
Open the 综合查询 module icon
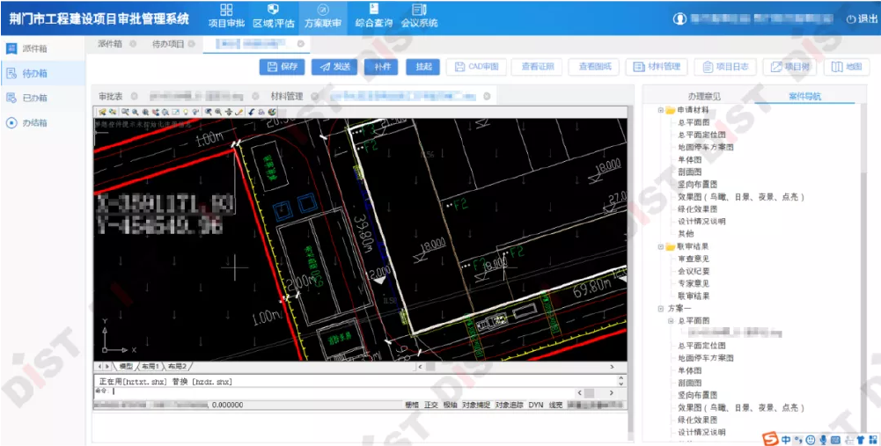pyautogui.click(x=371, y=15)
